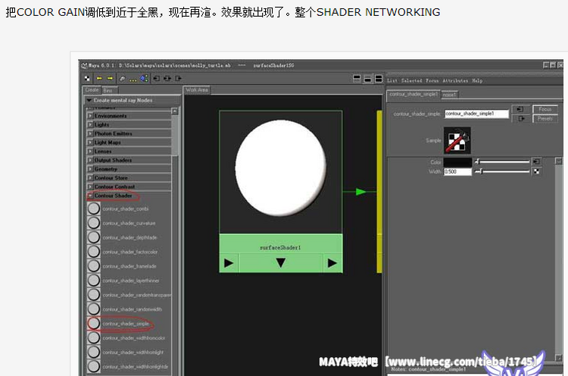Create contour_shader_curvature node from its swatch
This screenshot has width=568, height=376.
[94, 223]
